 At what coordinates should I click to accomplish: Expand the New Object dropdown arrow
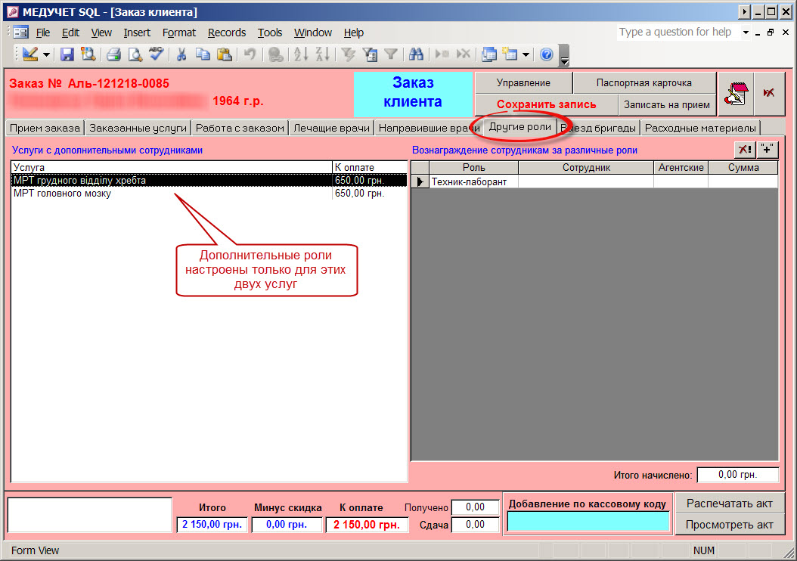pyautogui.click(x=526, y=54)
